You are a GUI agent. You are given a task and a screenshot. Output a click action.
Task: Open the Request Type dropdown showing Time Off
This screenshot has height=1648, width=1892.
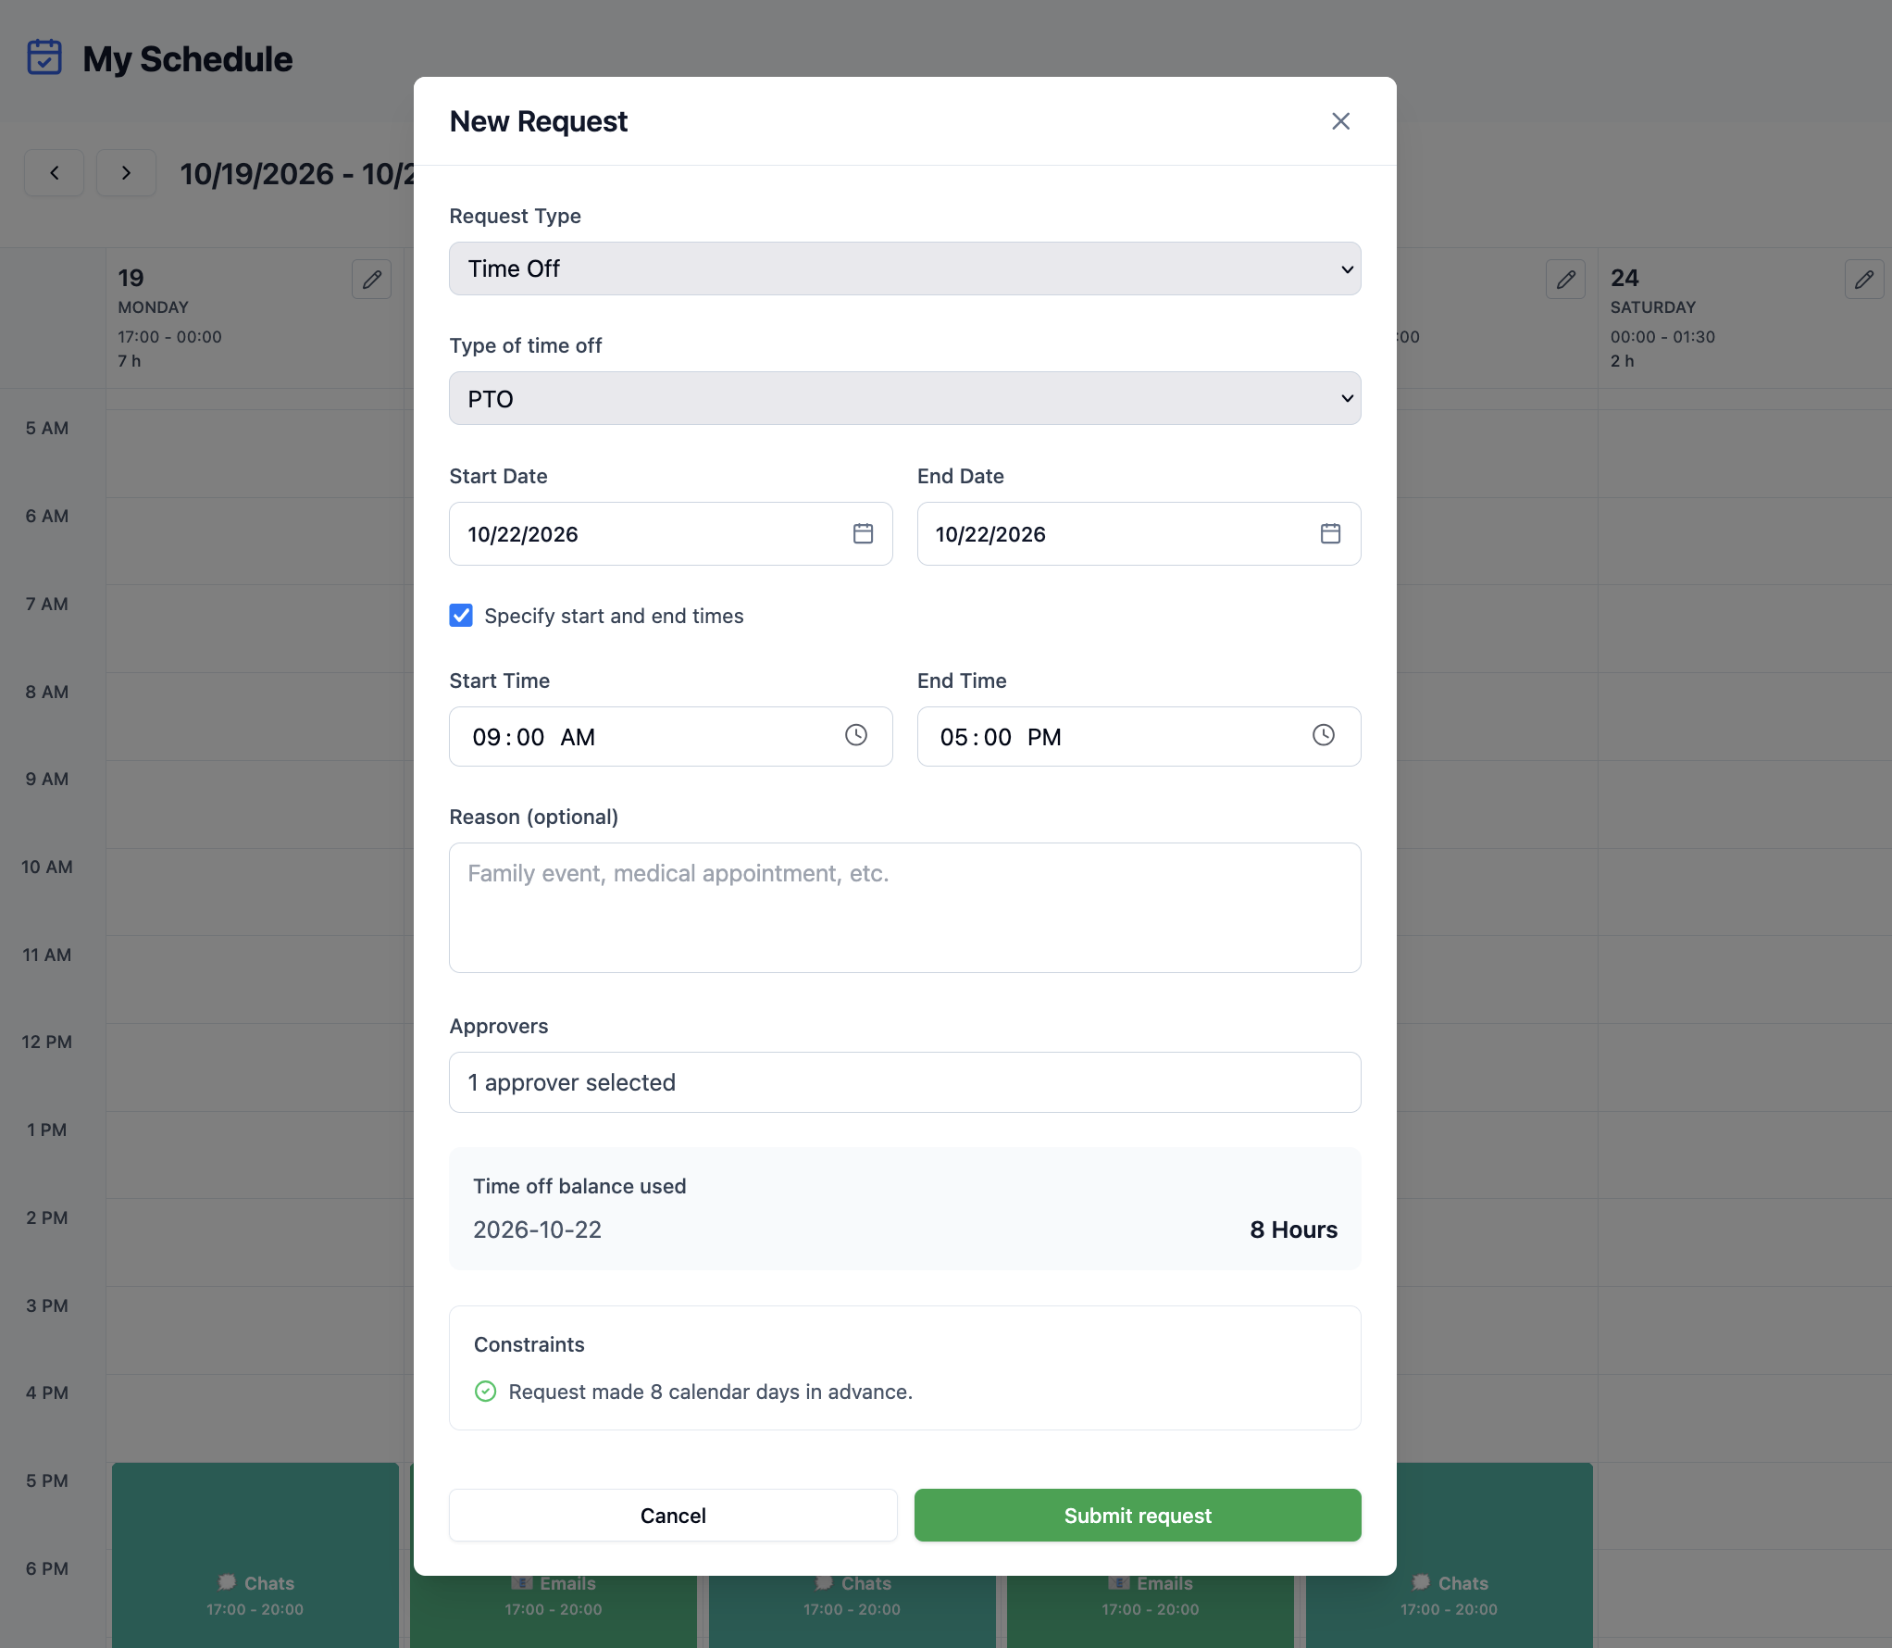pos(904,268)
